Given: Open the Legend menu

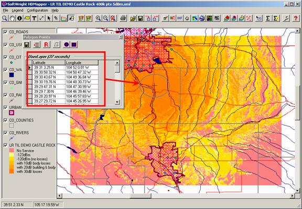Looking at the screenshot, I should point(17,10).
